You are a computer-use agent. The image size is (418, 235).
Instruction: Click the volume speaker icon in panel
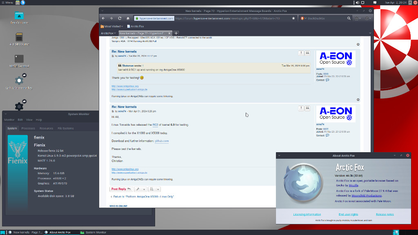click(358, 2)
